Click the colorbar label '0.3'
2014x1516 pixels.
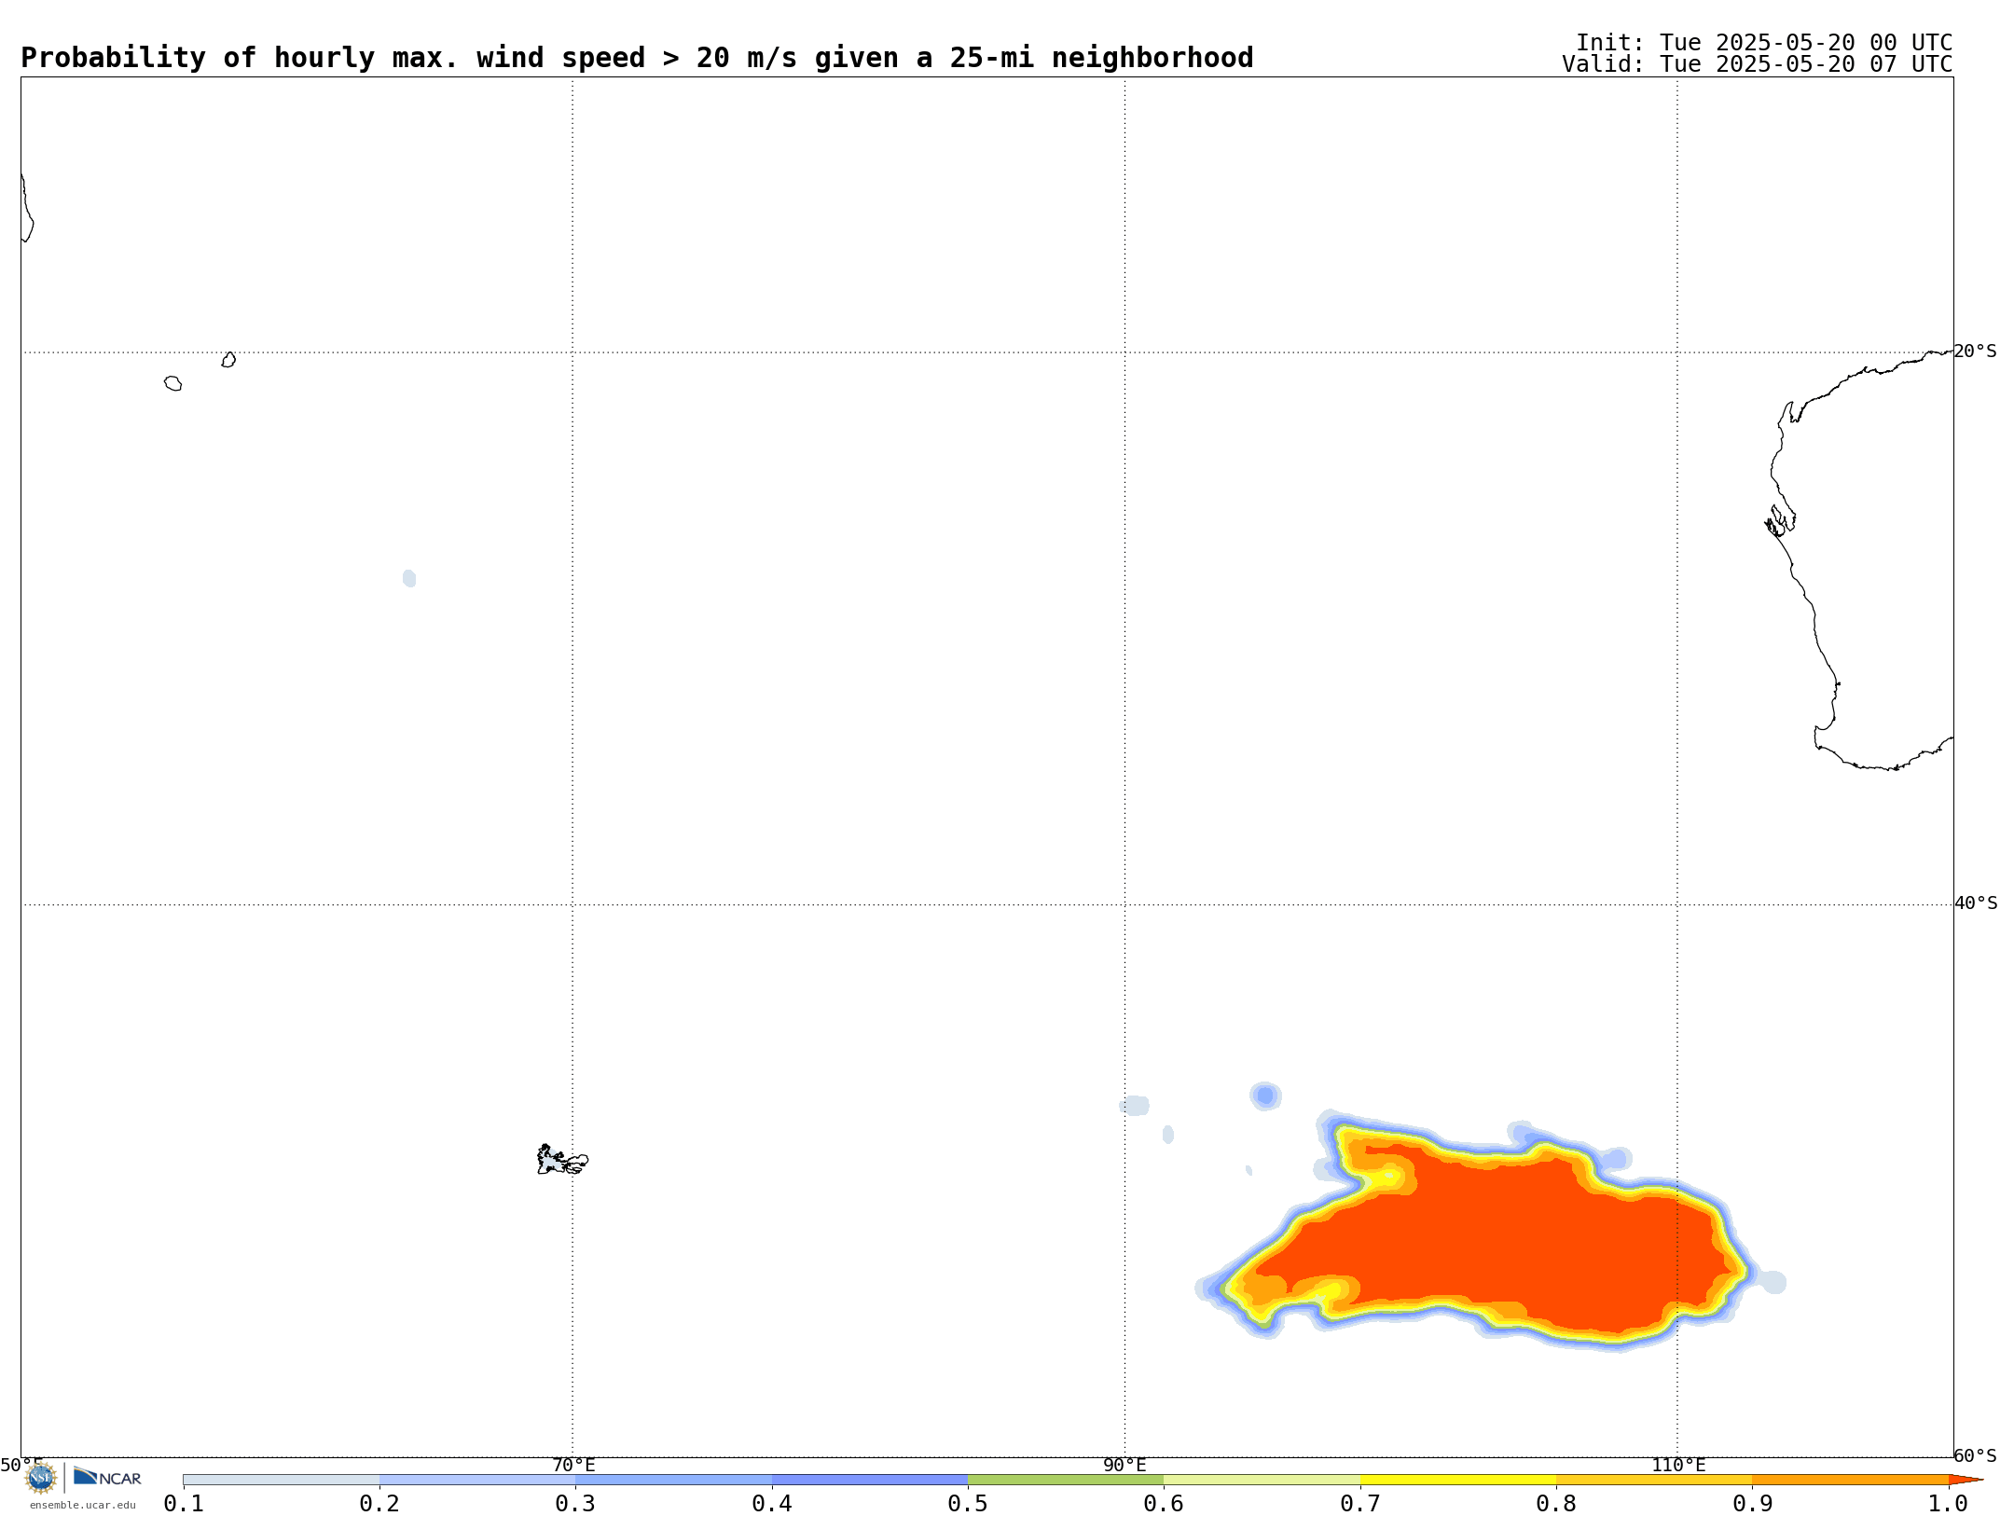pyautogui.click(x=575, y=1503)
